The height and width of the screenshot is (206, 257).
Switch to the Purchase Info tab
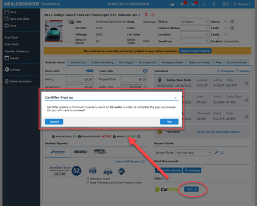coord(148,62)
